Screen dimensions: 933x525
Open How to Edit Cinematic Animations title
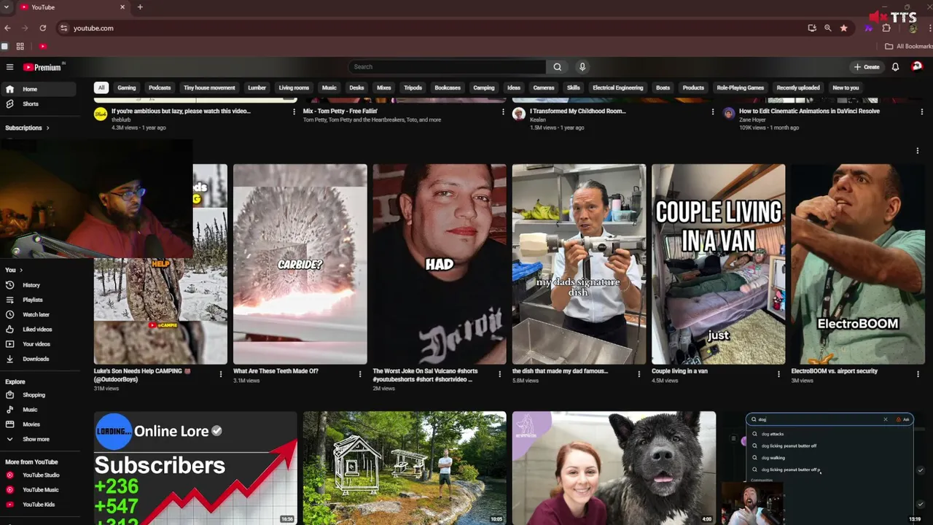(809, 112)
